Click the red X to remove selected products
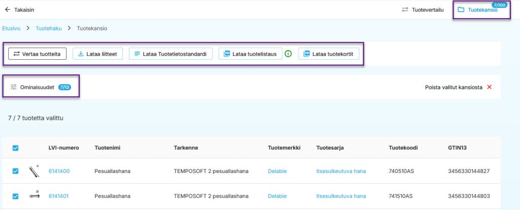The height and width of the screenshot is (210, 520). (x=489, y=87)
